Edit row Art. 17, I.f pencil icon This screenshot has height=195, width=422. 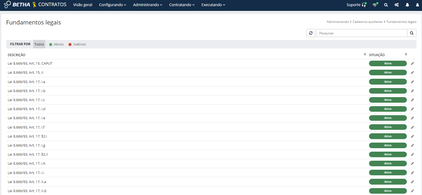coord(412,127)
